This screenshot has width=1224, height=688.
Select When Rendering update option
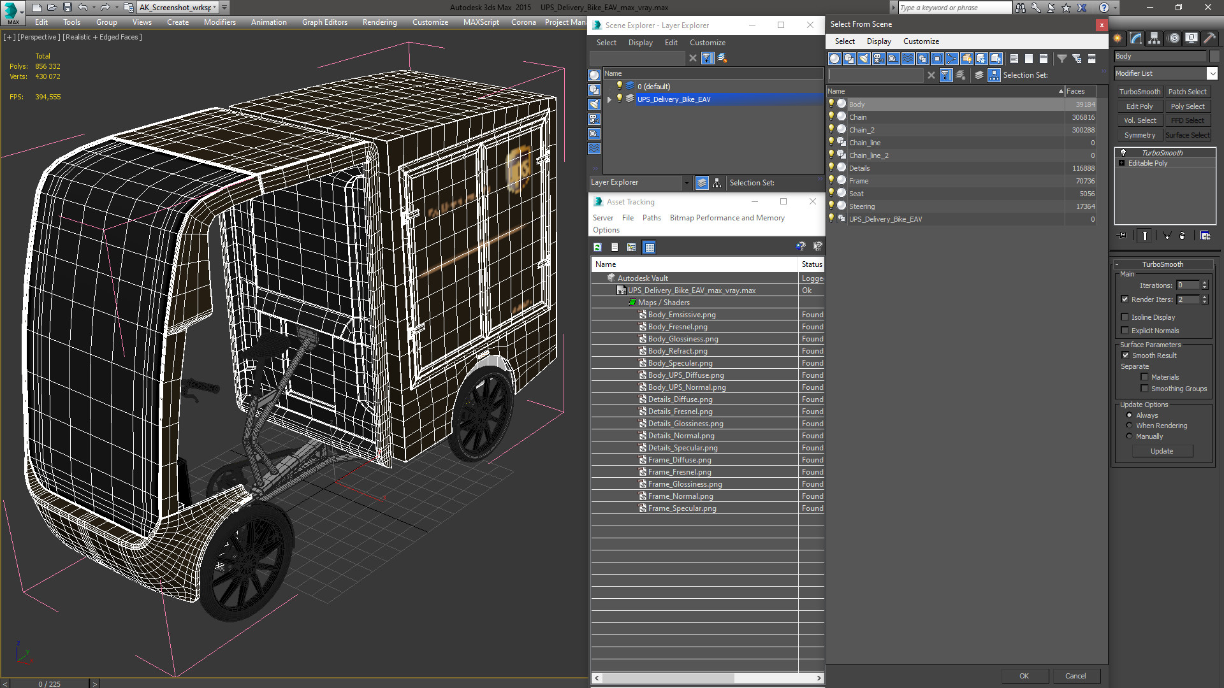(1129, 426)
